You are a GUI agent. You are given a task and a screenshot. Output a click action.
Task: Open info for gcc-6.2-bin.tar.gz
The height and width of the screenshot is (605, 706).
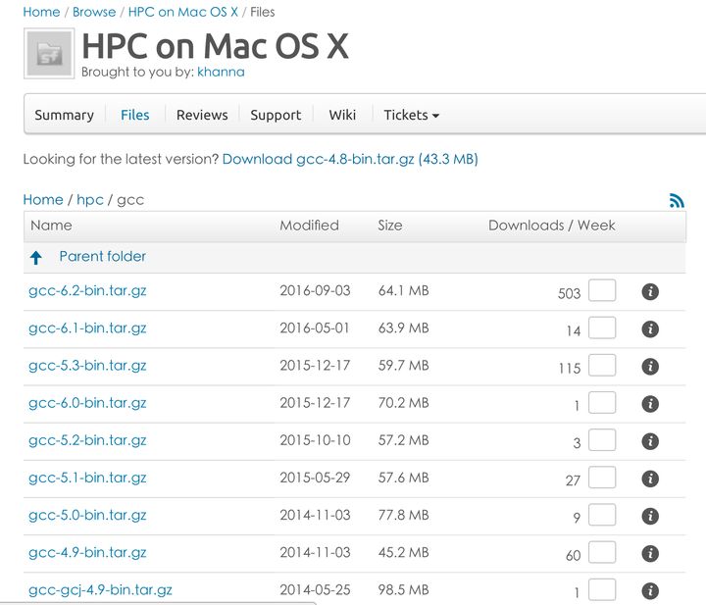649,292
